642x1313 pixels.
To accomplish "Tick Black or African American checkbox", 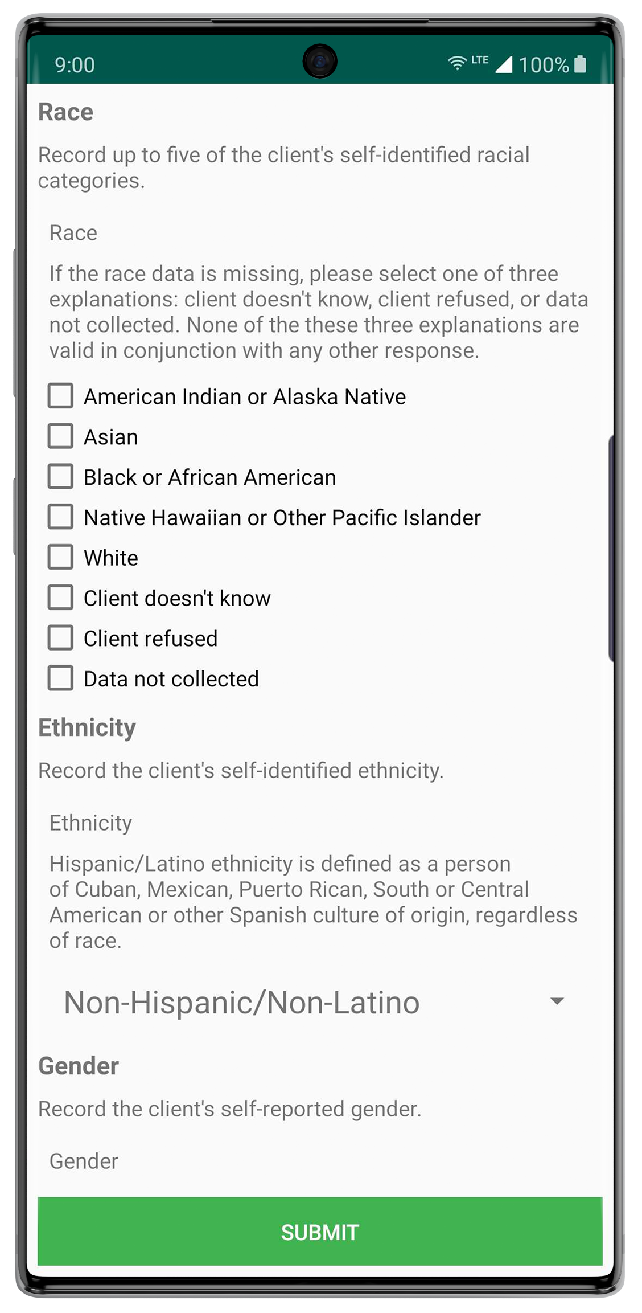I will [x=60, y=477].
